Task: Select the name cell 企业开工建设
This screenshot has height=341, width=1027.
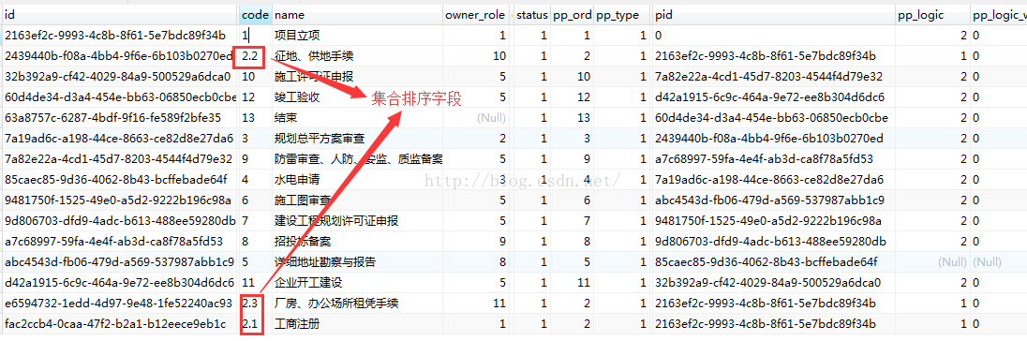Action: pos(357,283)
